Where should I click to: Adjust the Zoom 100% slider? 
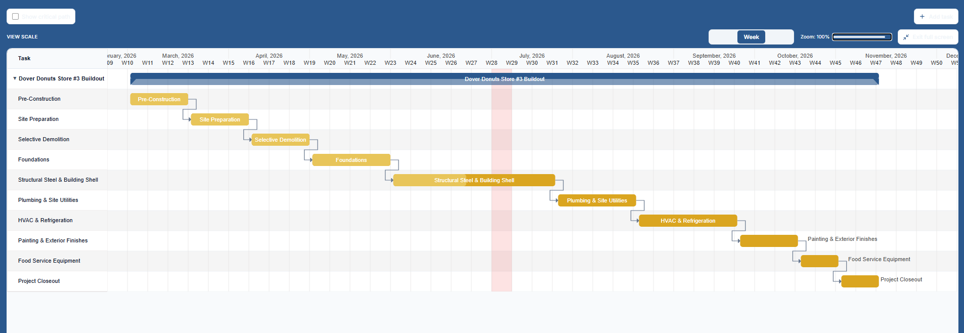coord(862,37)
